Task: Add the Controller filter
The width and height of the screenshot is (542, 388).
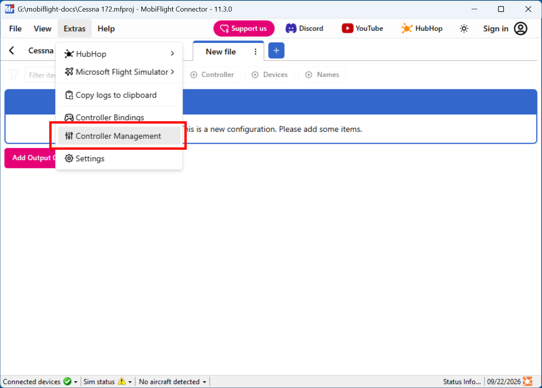Action: click(212, 75)
